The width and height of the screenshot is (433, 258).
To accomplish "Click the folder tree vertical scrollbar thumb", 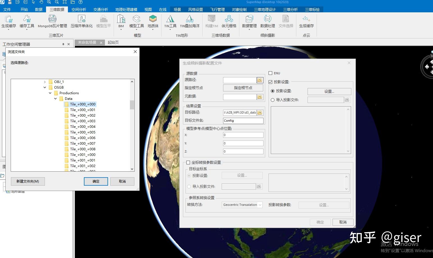I will (x=132, y=105).
